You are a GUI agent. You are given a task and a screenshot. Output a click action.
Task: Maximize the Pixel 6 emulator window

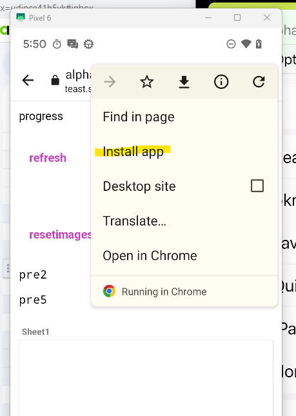click(237, 17)
